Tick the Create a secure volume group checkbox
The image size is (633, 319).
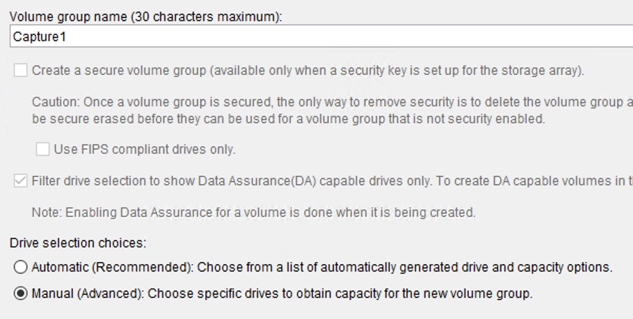pos(21,71)
